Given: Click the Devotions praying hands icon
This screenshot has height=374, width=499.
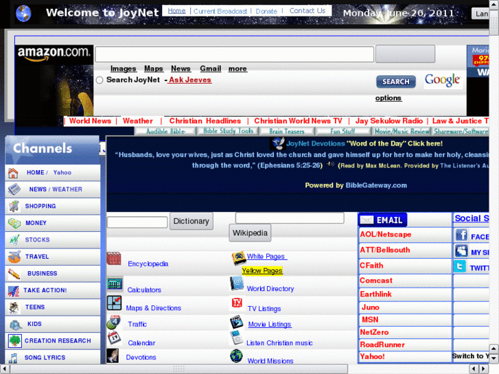Looking at the screenshot, I should (x=113, y=355).
